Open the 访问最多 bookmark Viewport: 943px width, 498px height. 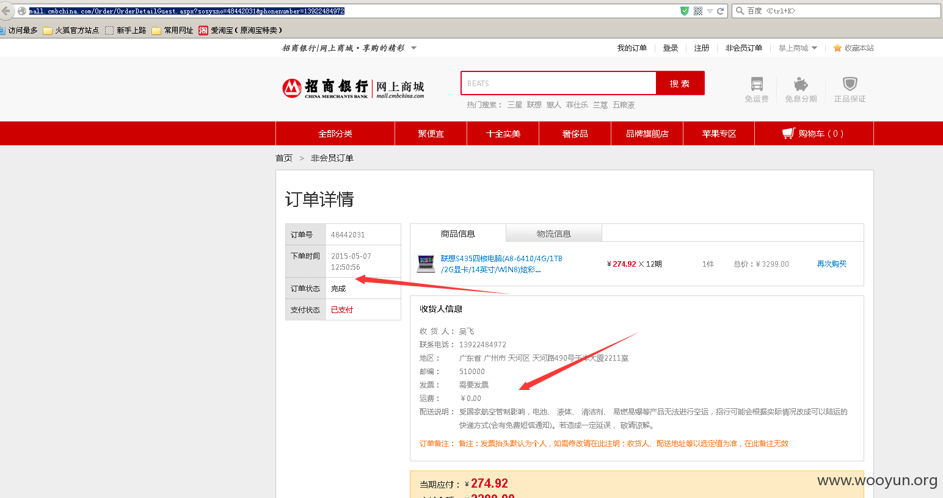[x=19, y=30]
